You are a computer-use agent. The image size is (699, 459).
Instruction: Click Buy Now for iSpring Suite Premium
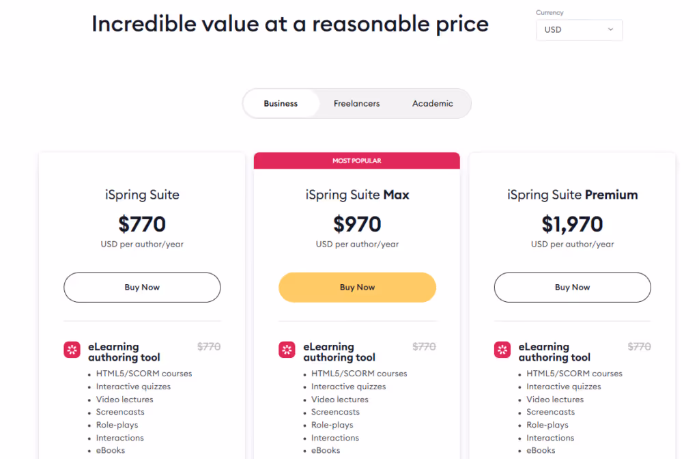572,287
